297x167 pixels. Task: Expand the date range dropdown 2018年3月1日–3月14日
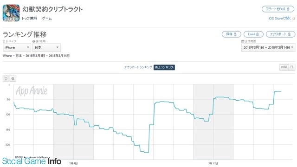268,47
